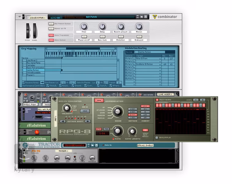Screen dimensions: 232x184
Task: Select the 4 OCT octave range
Action: click(133, 109)
